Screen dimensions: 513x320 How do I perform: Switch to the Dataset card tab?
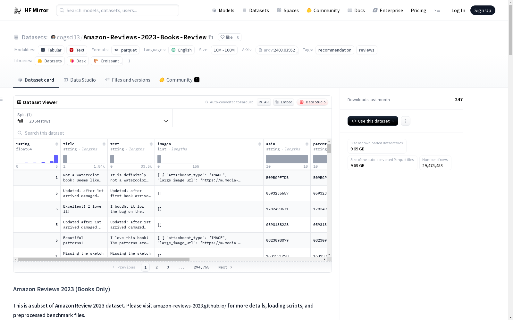coord(36,80)
